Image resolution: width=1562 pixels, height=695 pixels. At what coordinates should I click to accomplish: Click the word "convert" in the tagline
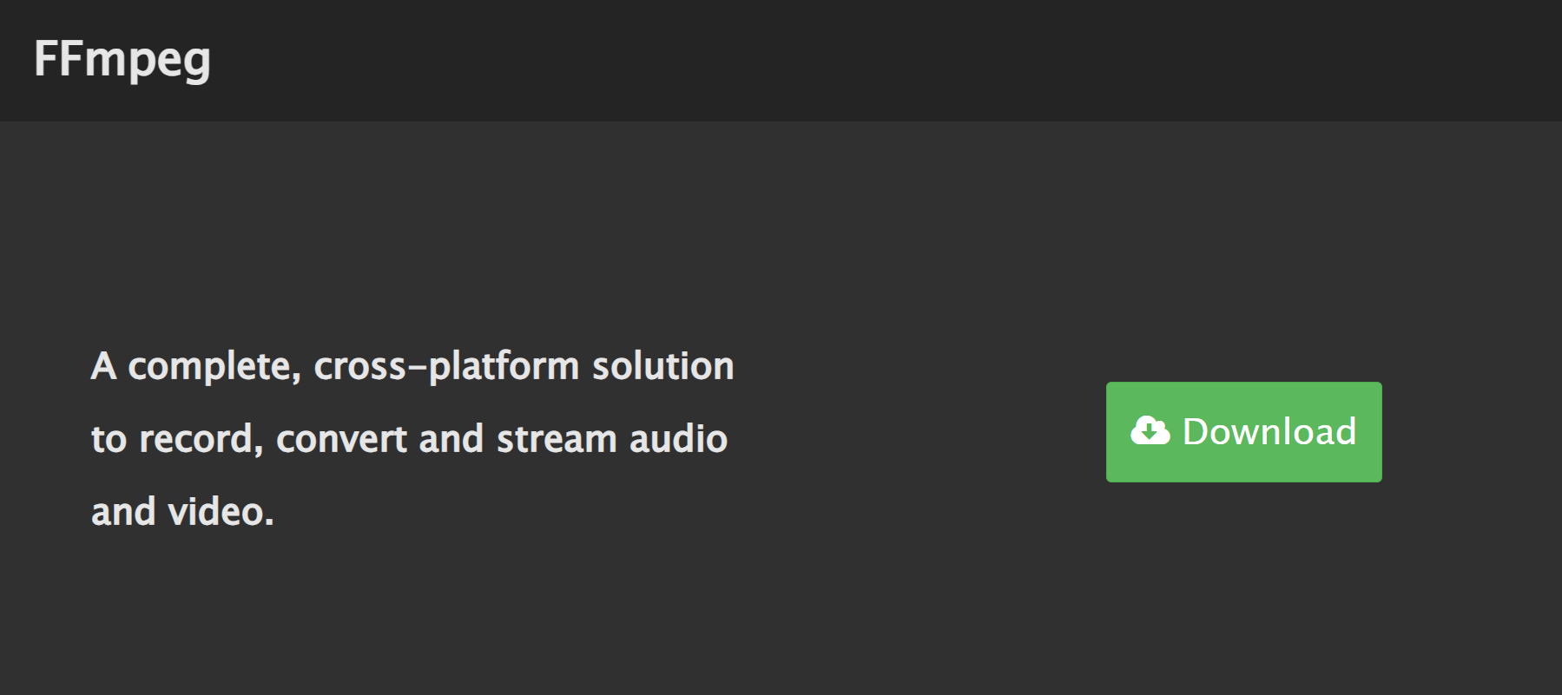click(341, 439)
